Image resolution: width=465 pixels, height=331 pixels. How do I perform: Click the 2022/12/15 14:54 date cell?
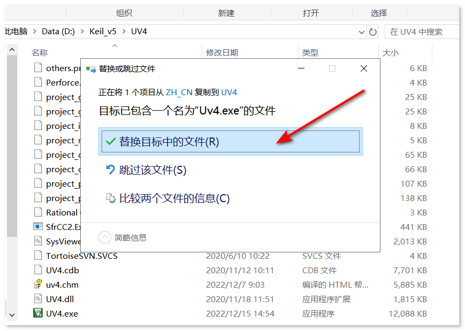240,313
